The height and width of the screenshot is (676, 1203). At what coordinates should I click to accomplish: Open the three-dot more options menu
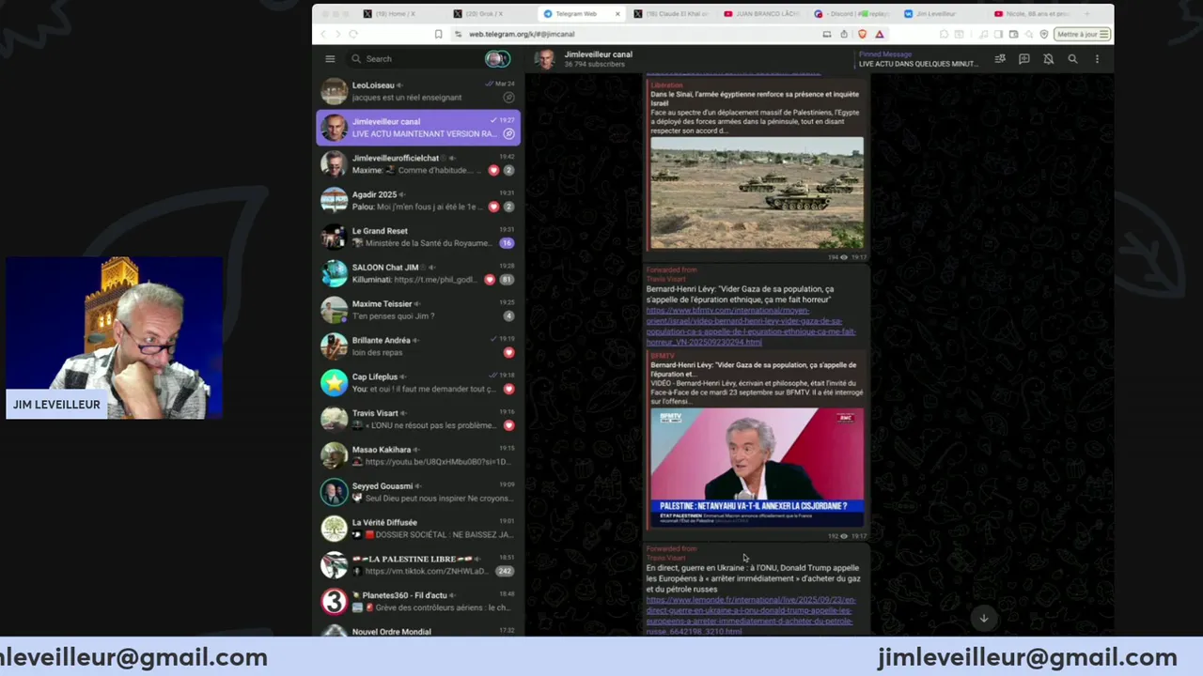pos(1097,59)
